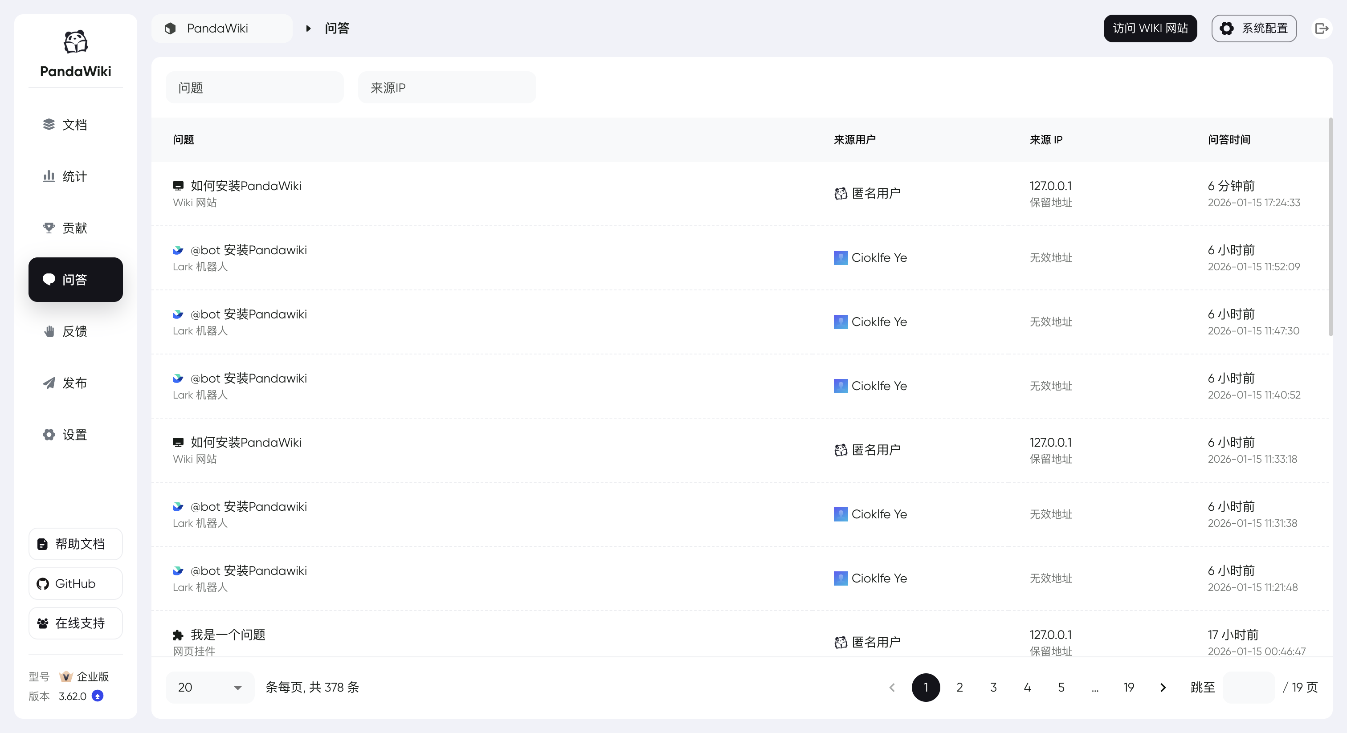Select the 文档 icon in the sidebar
Image resolution: width=1347 pixels, height=733 pixels.
pyautogui.click(x=49, y=124)
